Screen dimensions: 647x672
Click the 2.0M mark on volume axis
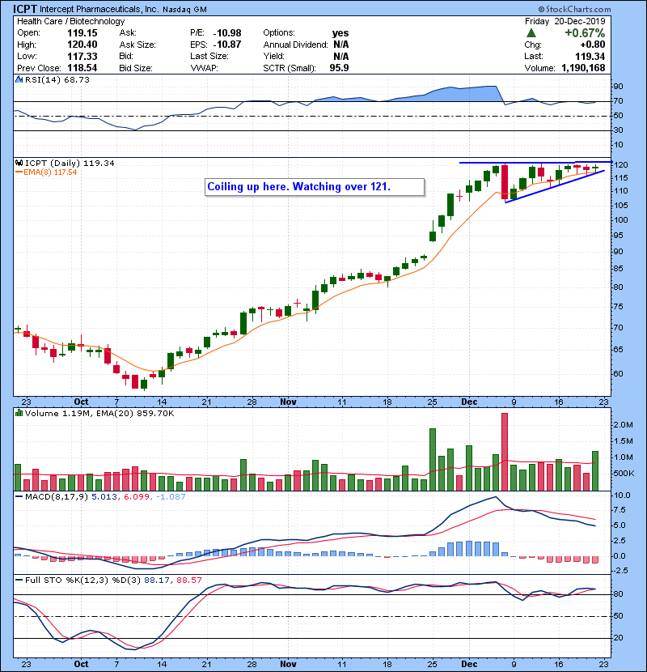pyautogui.click(x=623, y=425)
